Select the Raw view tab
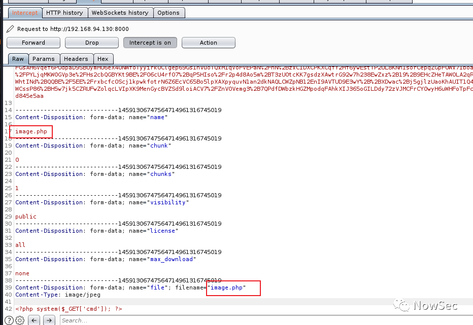 coord(18,59)
